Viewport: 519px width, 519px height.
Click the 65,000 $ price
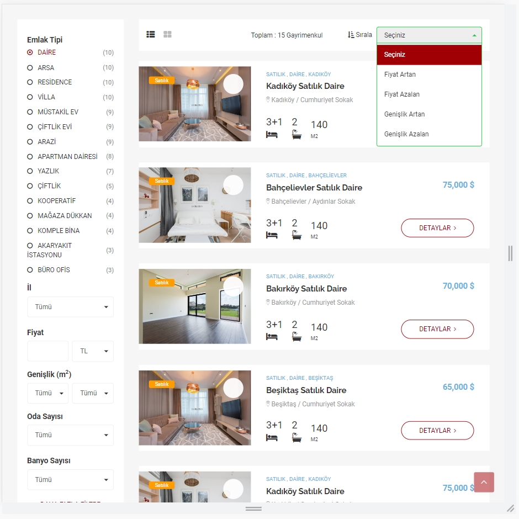(x=458, y=386)
